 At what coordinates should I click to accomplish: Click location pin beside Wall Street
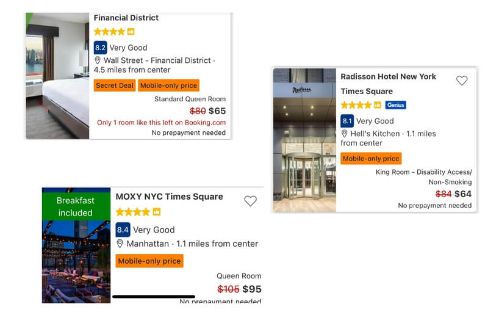point(98,60)
